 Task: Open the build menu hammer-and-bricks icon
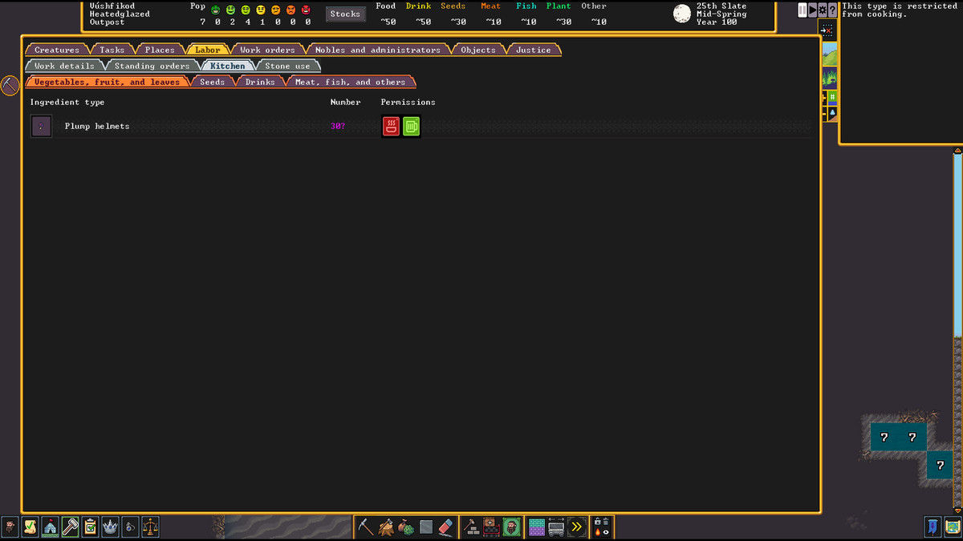pos(472,527)
